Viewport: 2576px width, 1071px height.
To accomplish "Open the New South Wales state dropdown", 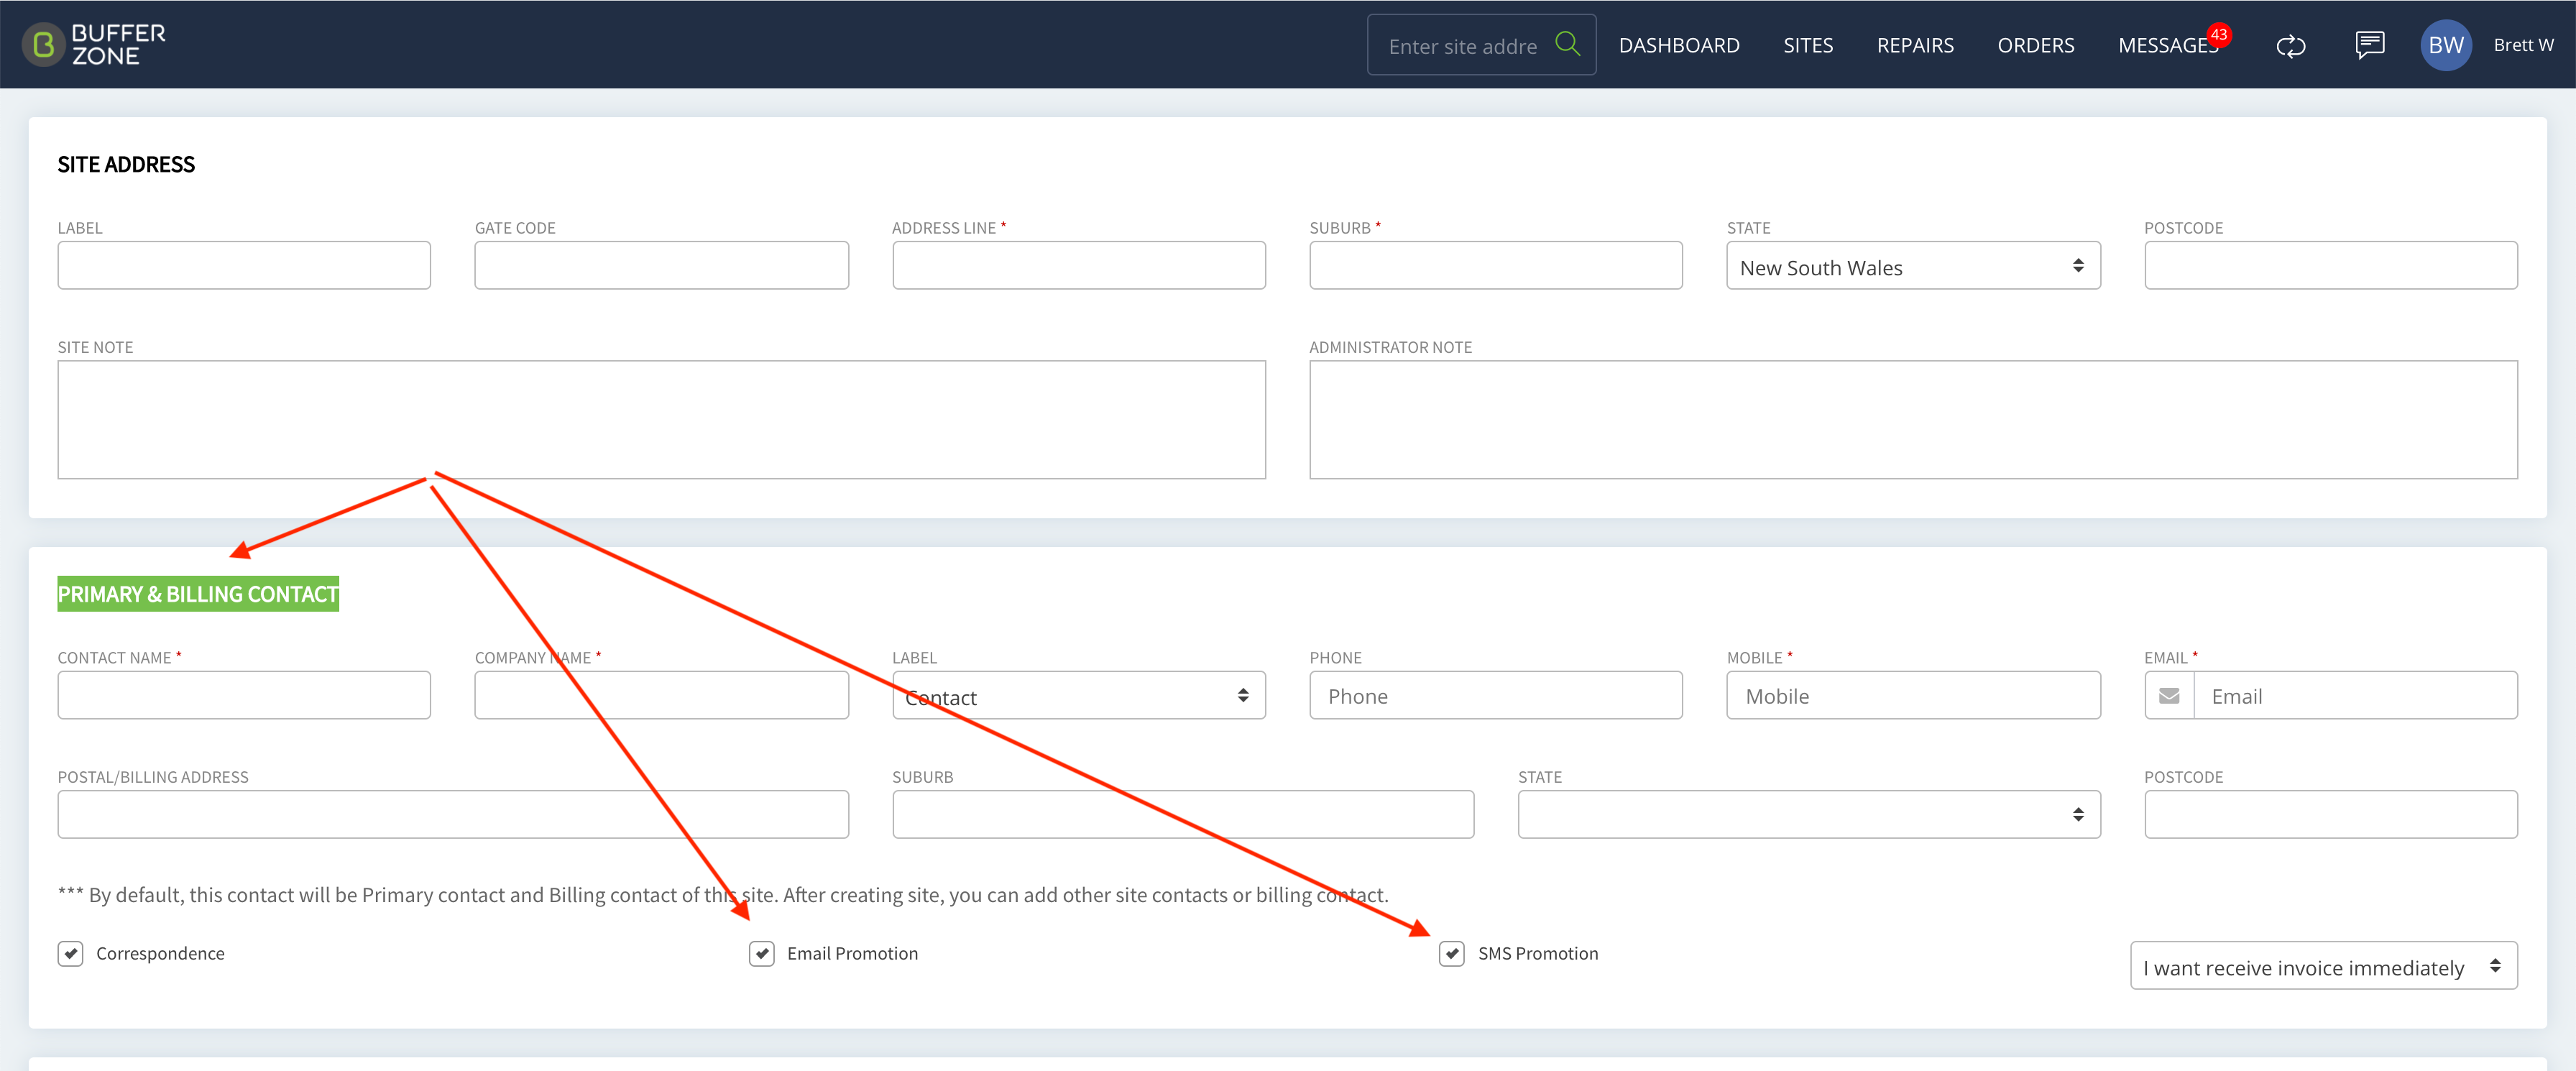I will point(1912,266).
